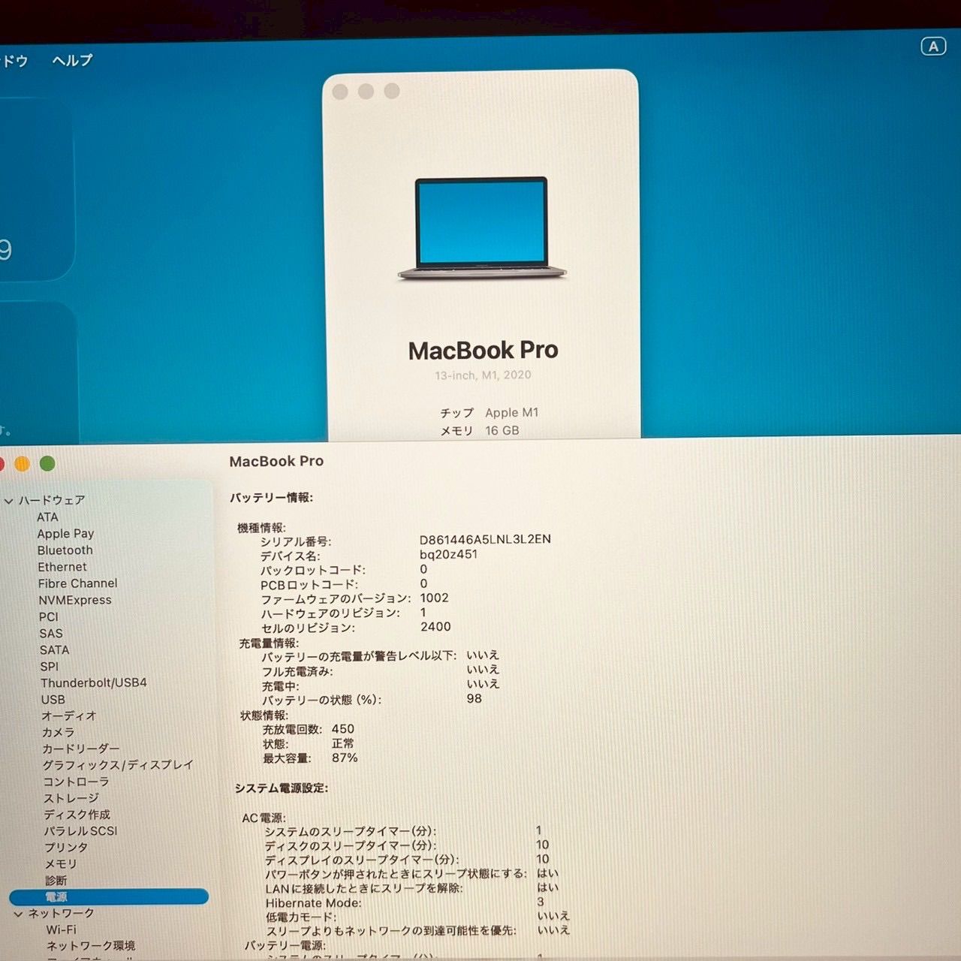Image resolution: width=961 pixels, height=961 pixels.
Task: Click the cell revision value 2400
Action: pos(435,626)
